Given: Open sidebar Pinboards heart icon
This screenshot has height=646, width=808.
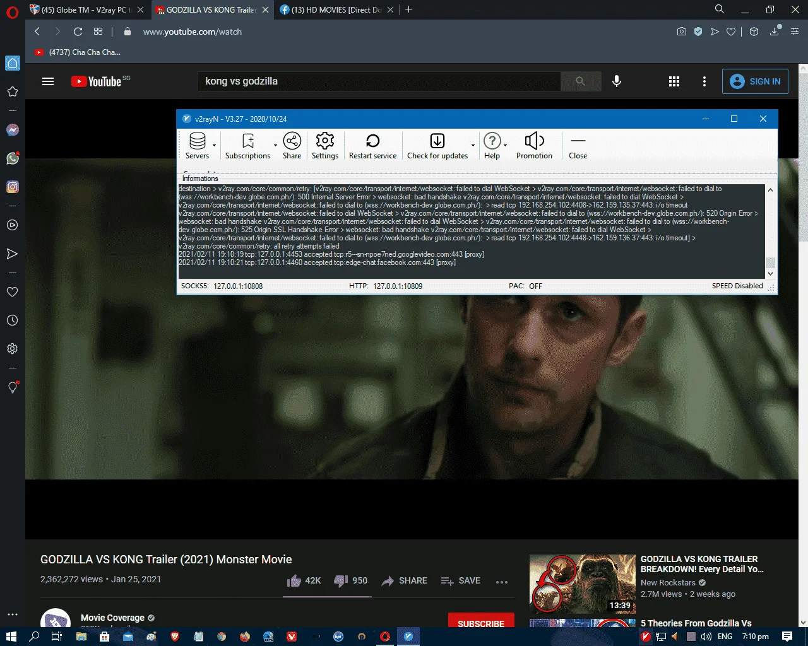Looking at the screenshot, I should (12, 292).
